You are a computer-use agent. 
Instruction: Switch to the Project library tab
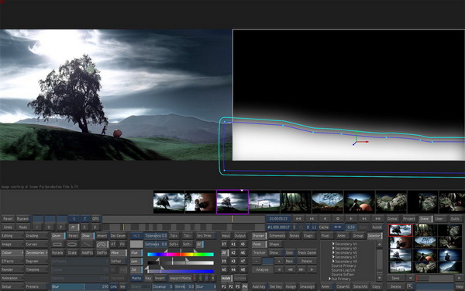pyautogui.click(x=409, y=219)
